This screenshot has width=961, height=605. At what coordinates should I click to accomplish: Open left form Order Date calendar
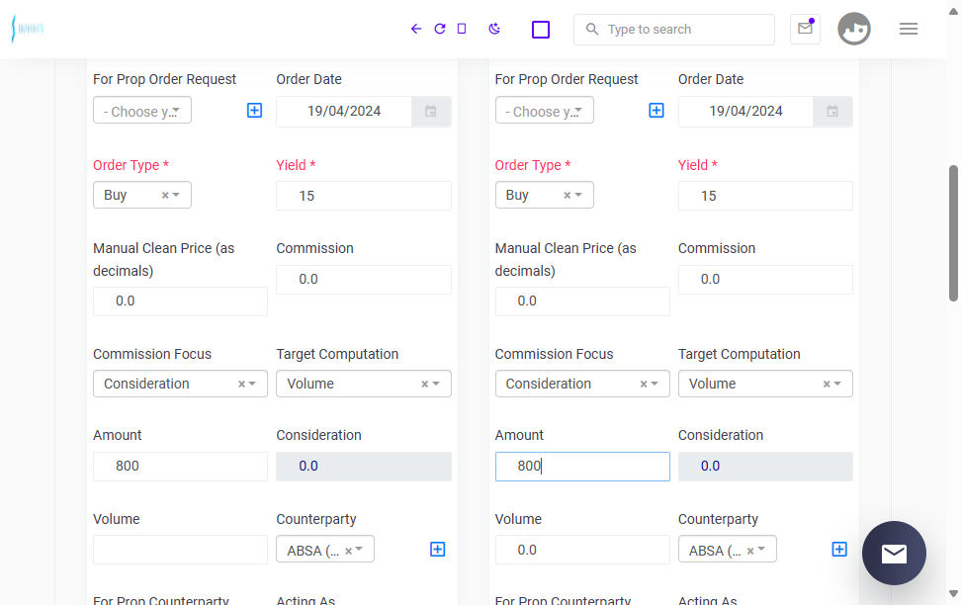click(431, 112)
